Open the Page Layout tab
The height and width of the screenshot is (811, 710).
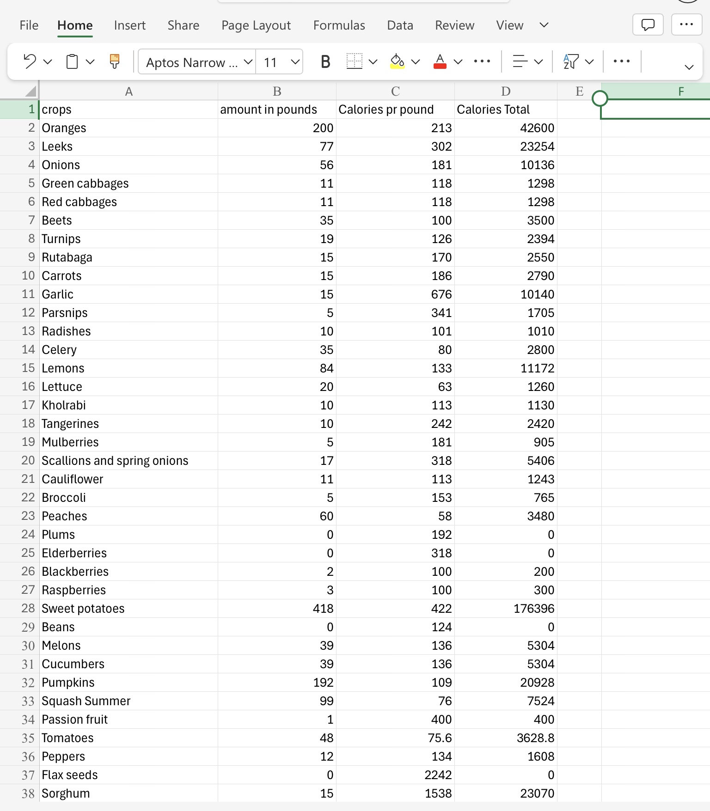click(x=256, y=25)
